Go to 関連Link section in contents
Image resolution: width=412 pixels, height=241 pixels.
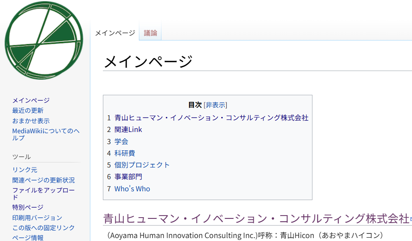pos(128,129)
